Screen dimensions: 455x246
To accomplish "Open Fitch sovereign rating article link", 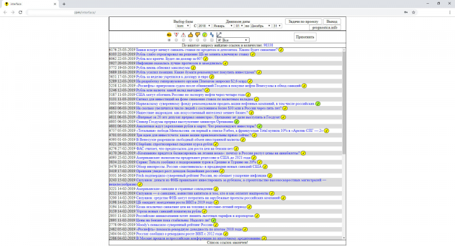I will tap(201, 175).
